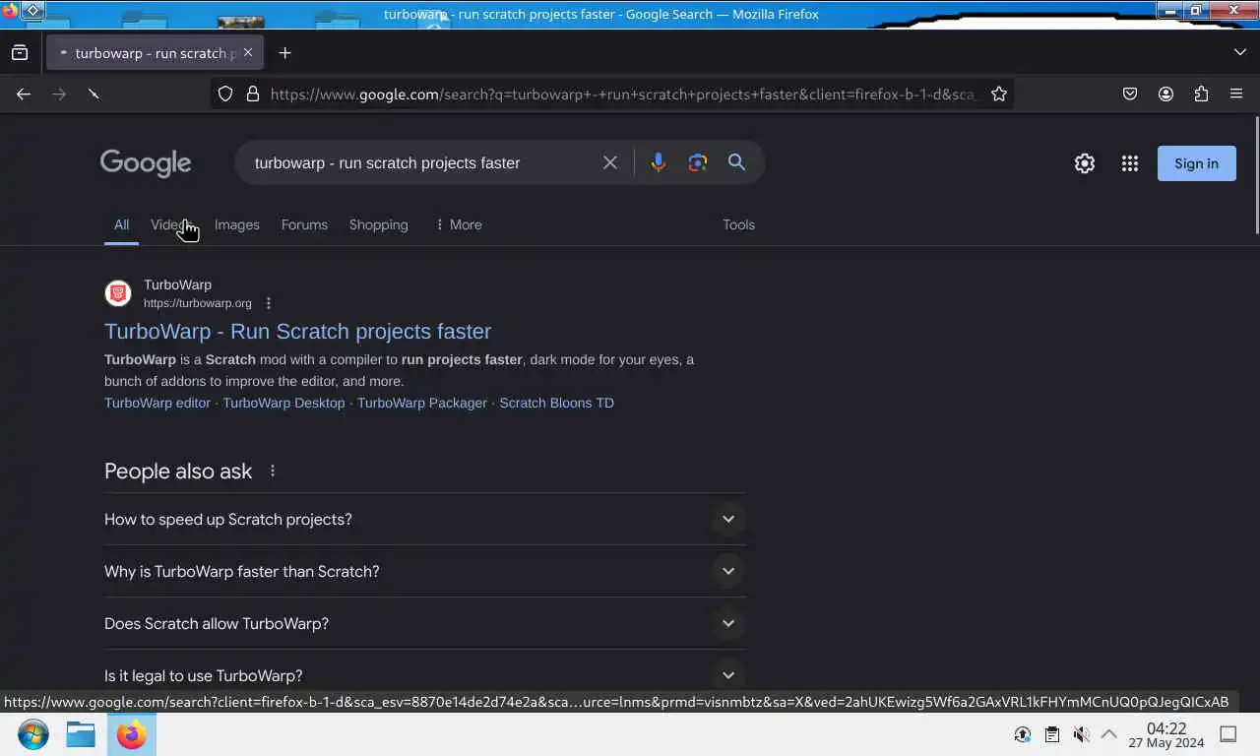Close the turbowarp search tab

(248, 52)
